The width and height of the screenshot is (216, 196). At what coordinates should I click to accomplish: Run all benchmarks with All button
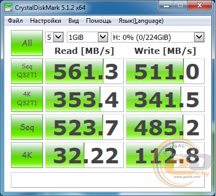click(x=27, y=43)
